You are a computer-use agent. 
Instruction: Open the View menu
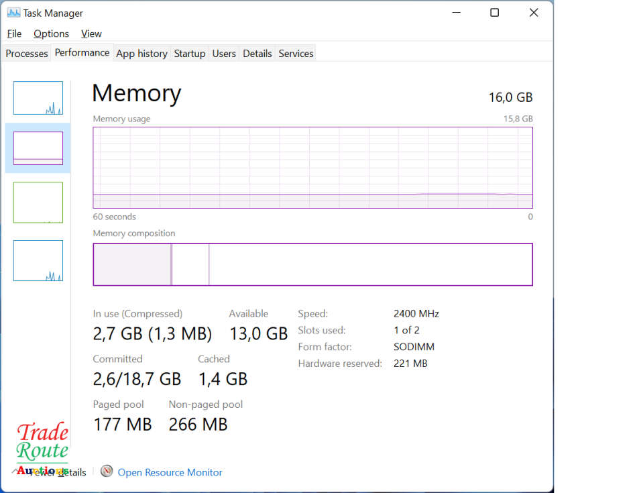pos(91,34)
